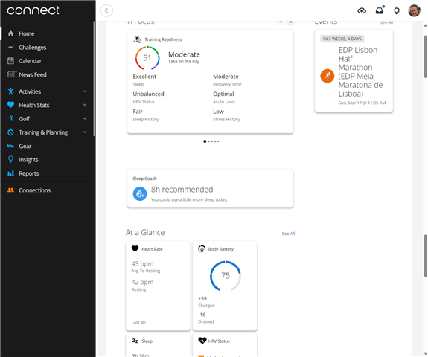Click the News Feed icon in sidebar
428x357 pixels.
[11, 74]
